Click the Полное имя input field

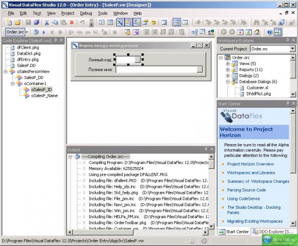point(160,70)
